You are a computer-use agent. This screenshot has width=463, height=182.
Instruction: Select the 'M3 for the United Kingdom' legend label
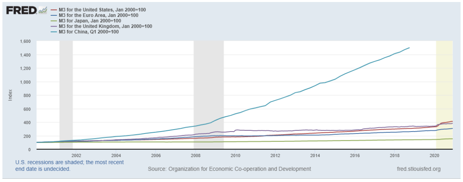[x=105, y=26]
